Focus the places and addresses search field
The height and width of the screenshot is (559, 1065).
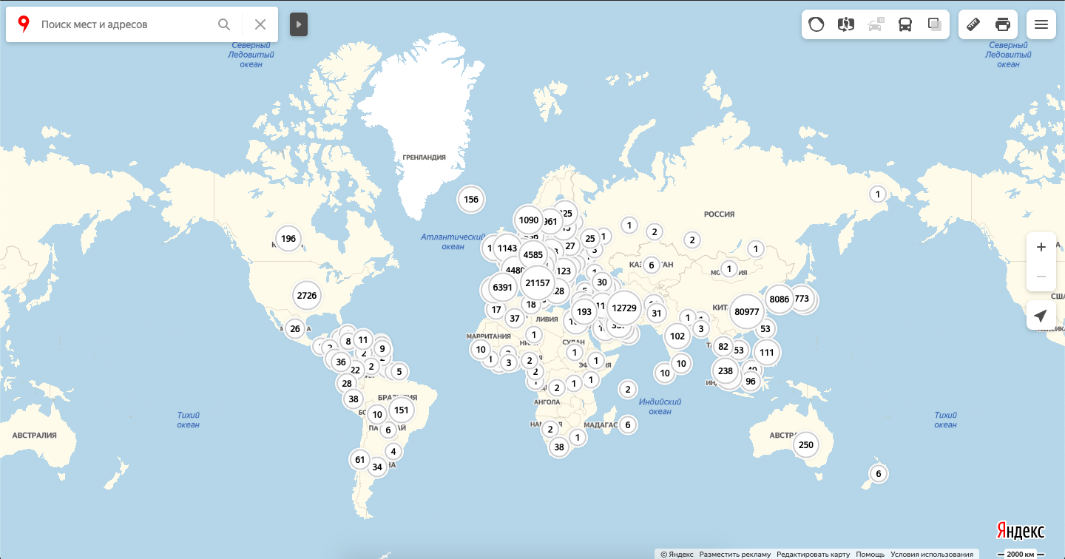pyautogui.click(x=126, y=24)
